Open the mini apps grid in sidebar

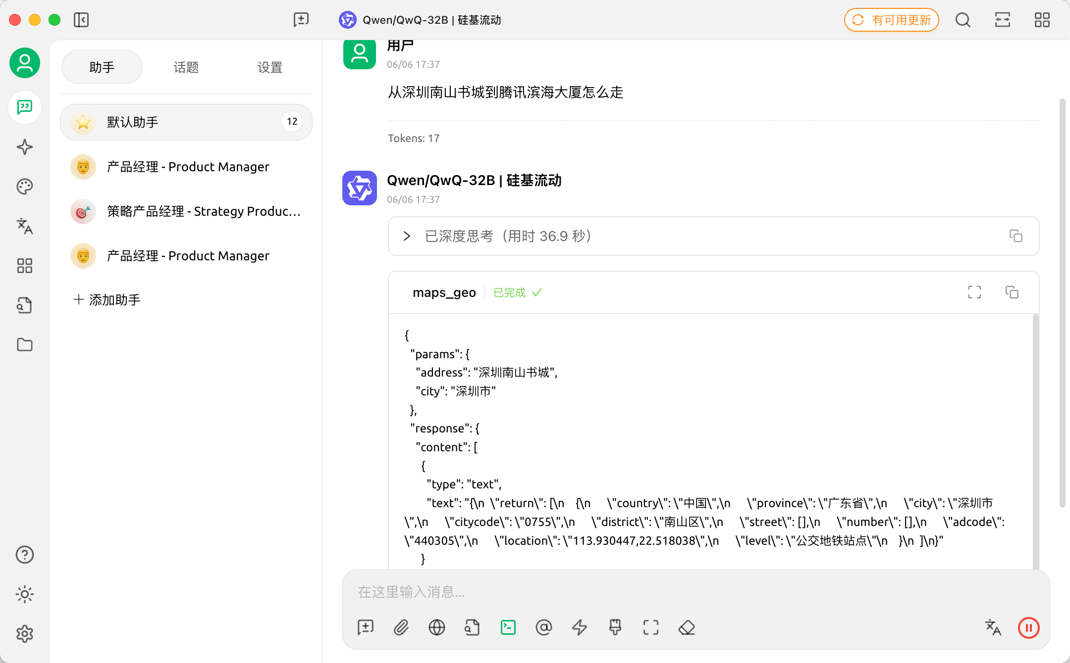click(x=25, y=266)
